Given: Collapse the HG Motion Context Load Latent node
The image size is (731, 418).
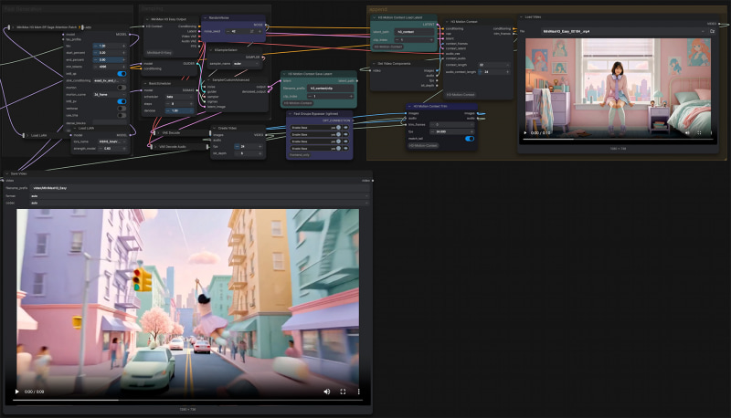Looking at the screenshot, I should pos(374,17).
